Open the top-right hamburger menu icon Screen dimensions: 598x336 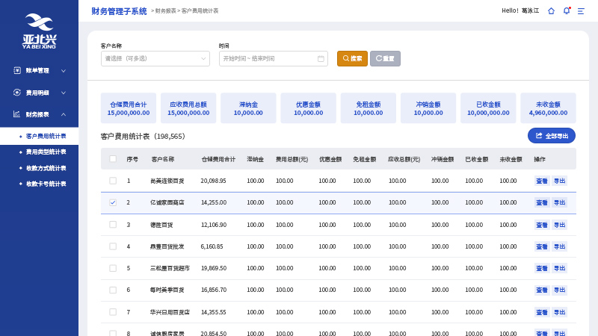tap(581, 11)
